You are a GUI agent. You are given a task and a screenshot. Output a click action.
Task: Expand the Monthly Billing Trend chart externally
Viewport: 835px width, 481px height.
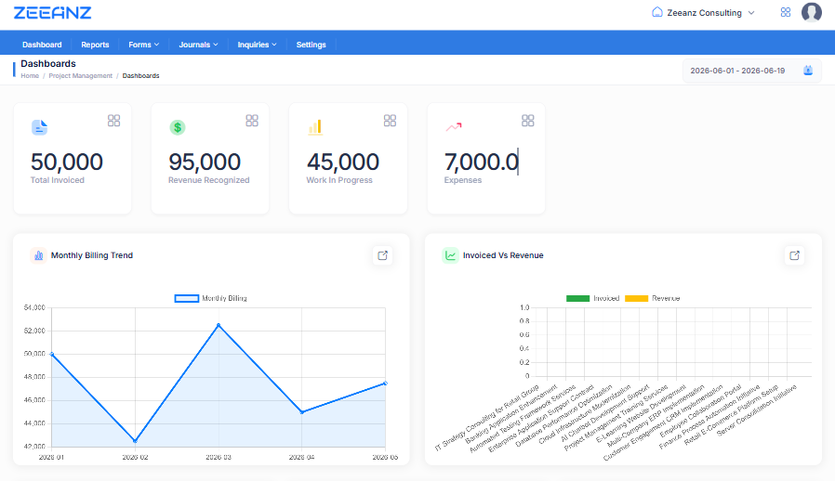coord(382,255)
